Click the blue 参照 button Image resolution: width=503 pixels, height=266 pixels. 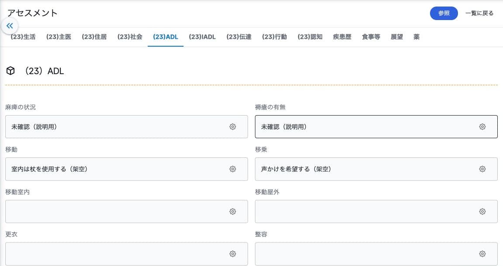pyautogui.click(x=444, y=13)
